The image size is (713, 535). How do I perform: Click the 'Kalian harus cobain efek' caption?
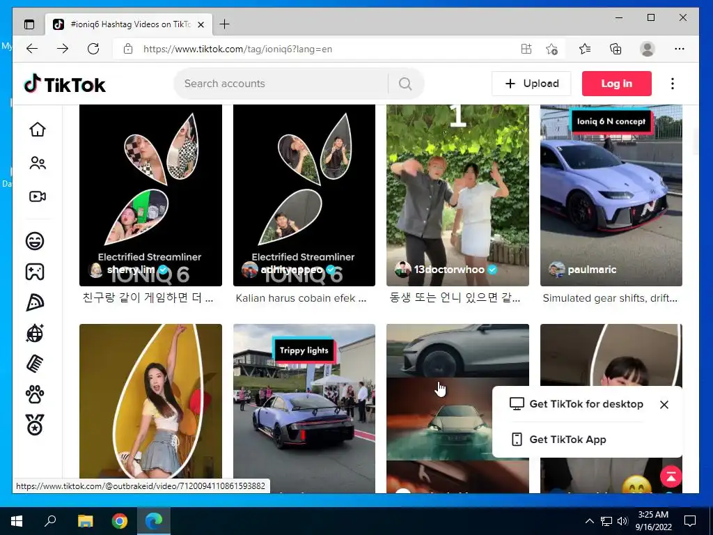(301, 298)
